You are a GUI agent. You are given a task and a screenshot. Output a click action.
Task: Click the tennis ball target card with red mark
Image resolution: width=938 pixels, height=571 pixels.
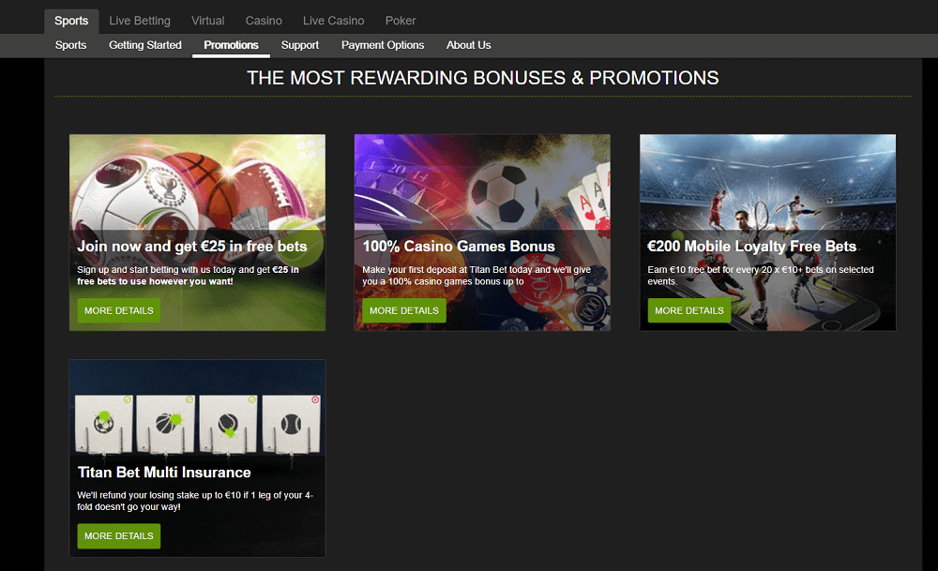point(292,424)
